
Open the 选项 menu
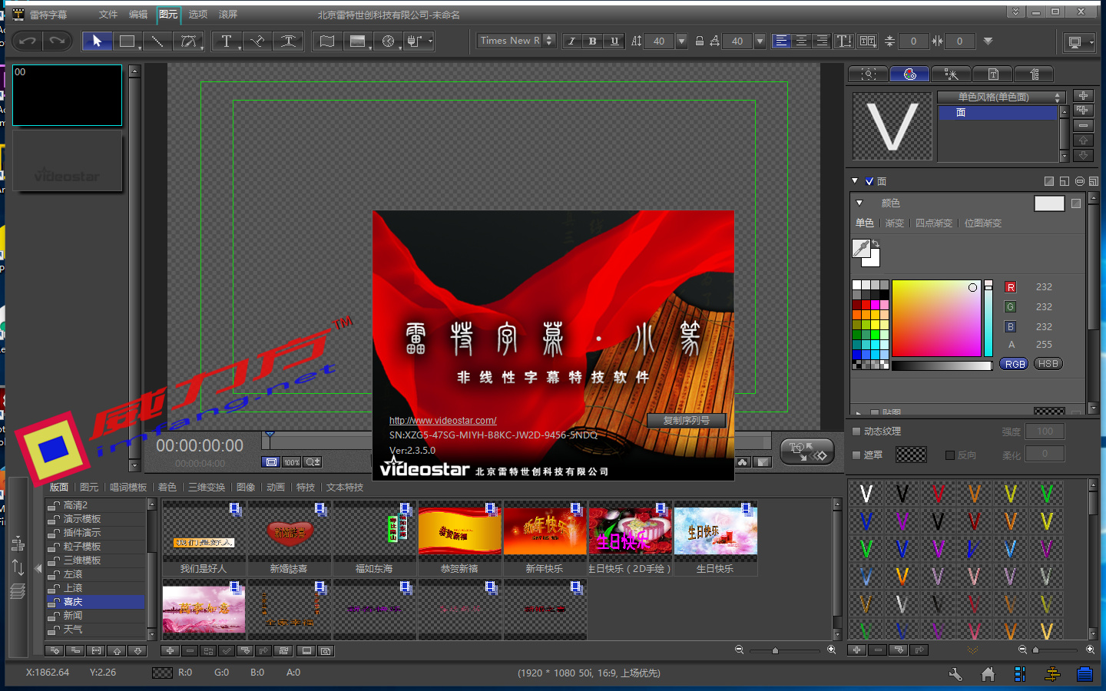click(198, 15)
